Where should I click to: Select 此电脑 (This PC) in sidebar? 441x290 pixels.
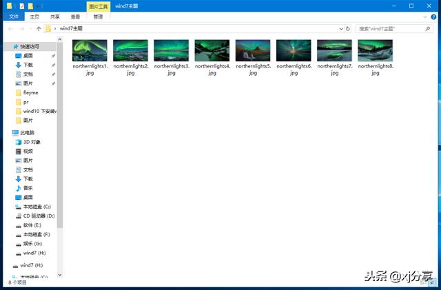[28, 133]
